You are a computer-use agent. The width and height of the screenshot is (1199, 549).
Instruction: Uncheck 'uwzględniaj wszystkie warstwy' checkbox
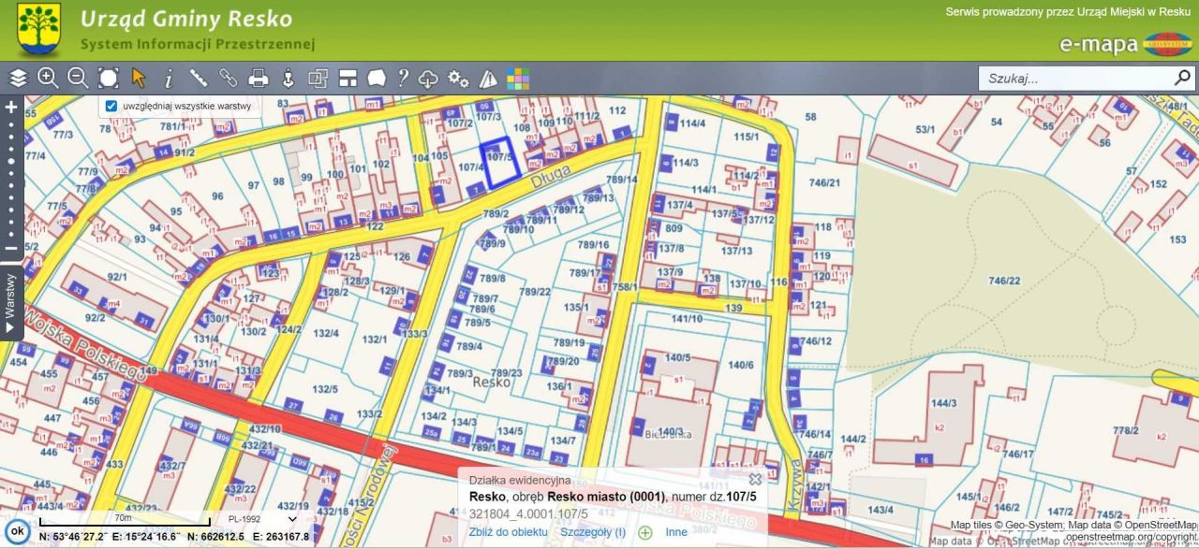111,107
